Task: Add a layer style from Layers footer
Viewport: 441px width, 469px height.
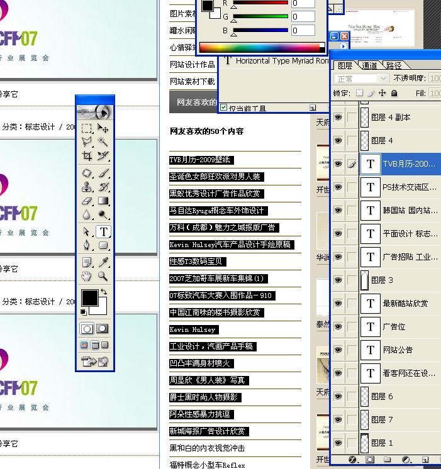Action: coord(353,459)
